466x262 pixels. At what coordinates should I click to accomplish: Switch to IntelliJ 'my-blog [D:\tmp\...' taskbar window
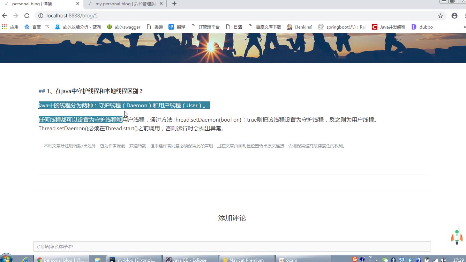pyautogui.click(x=134, y=259)
